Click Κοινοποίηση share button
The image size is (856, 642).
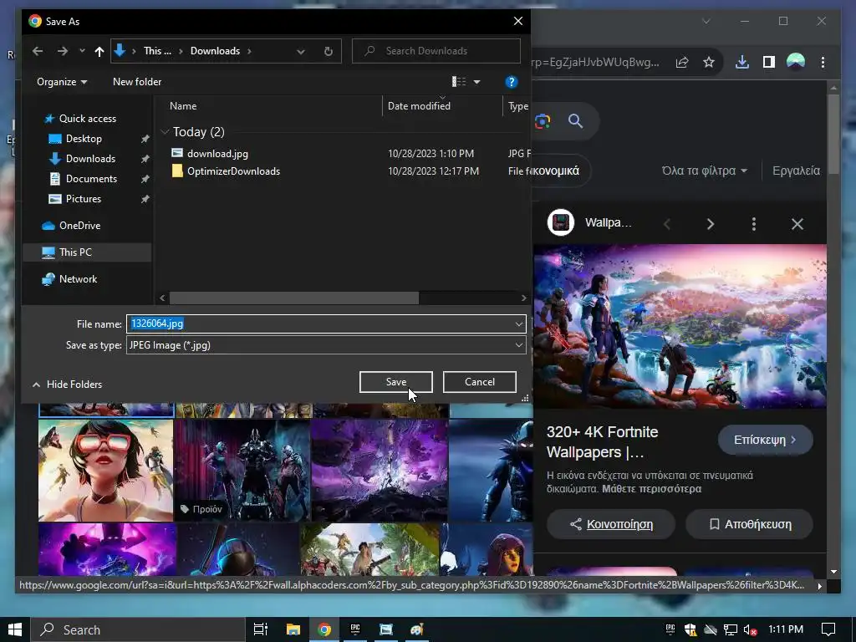[611, 524]
